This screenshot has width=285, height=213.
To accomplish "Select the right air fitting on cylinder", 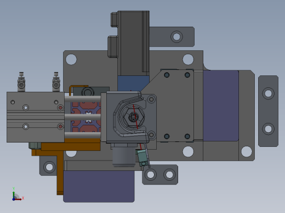I will point(56,82).
